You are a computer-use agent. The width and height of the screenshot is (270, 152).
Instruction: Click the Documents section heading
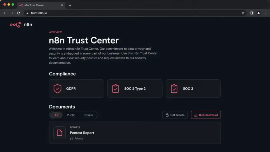point(62,107)
